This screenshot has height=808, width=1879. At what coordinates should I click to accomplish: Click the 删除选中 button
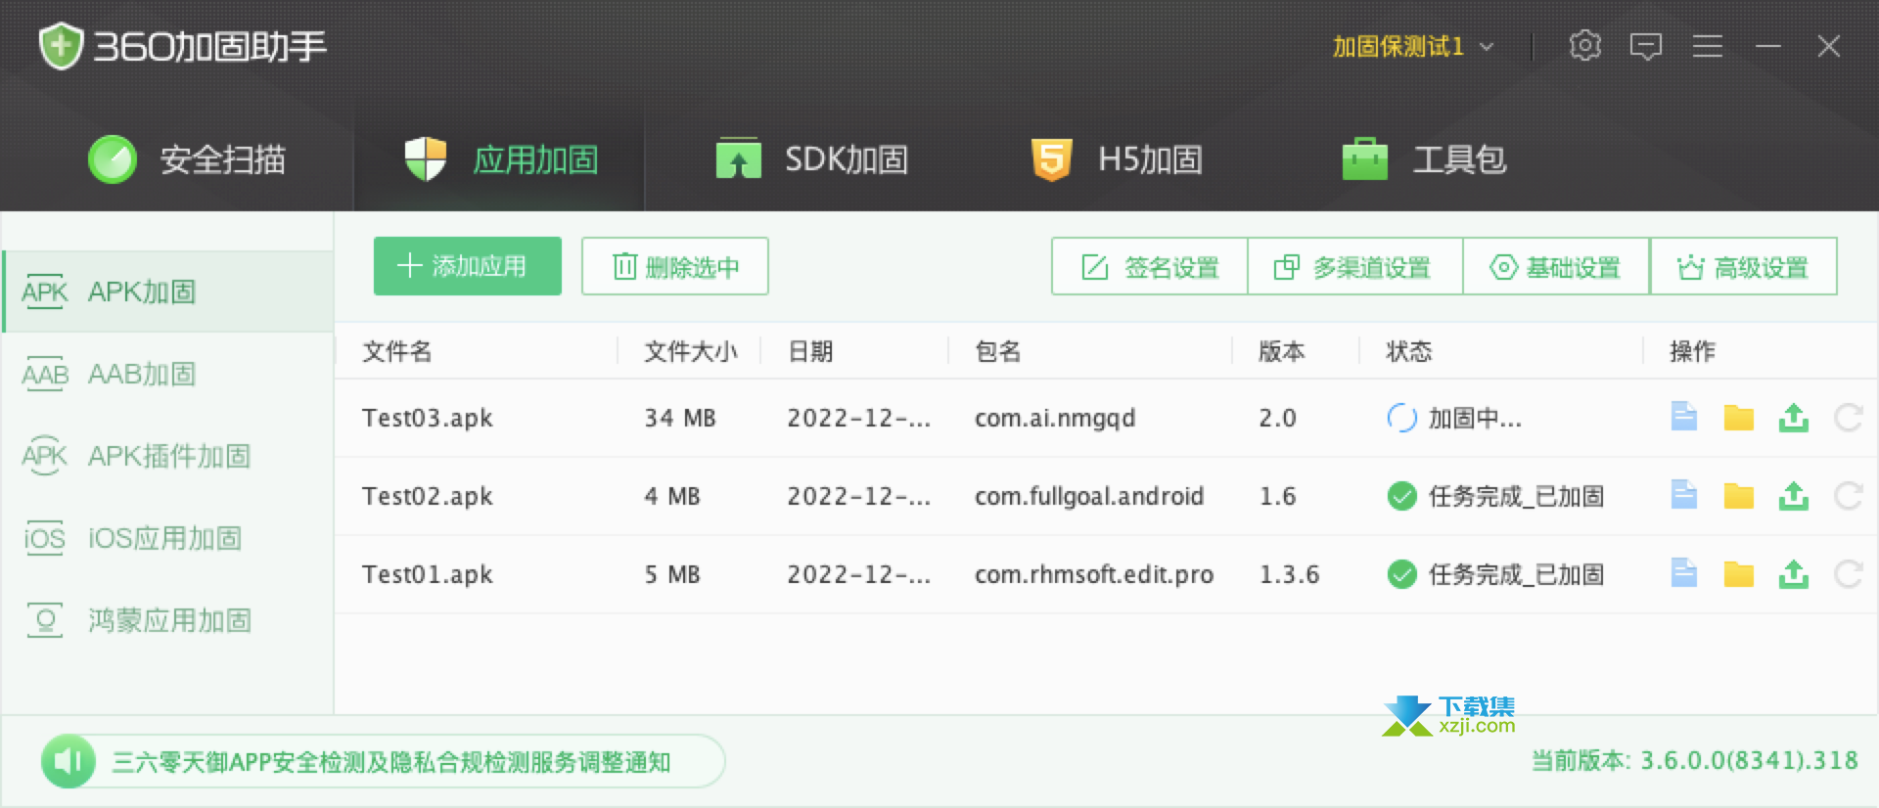[674, 266]
